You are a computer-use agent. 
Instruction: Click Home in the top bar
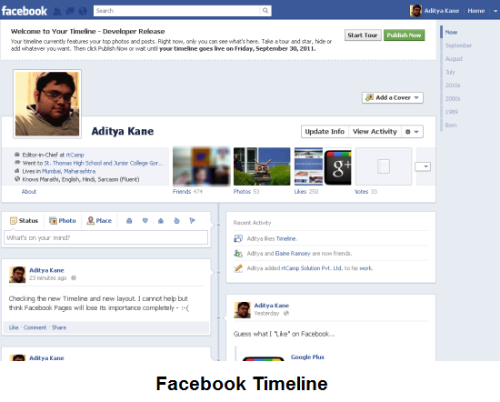476,11
